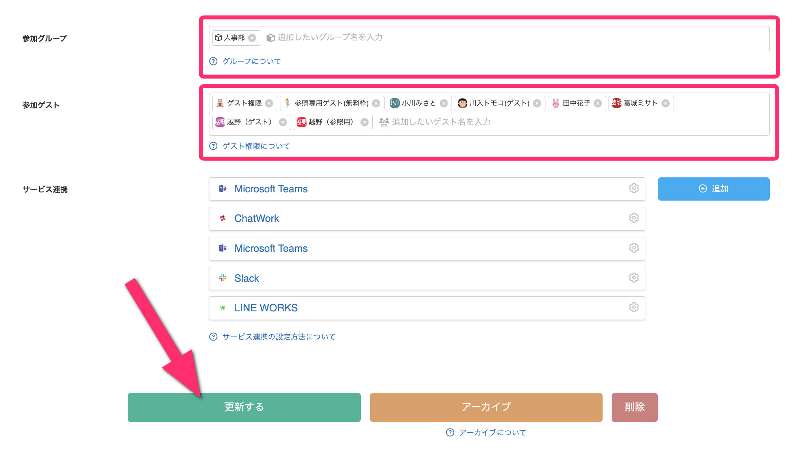The width and height of the screenshot is (799, 454).
Task: Remove 川入トモコ(ゲスト) guest tag
Action: pyautogui.click(x=537, y=103)
